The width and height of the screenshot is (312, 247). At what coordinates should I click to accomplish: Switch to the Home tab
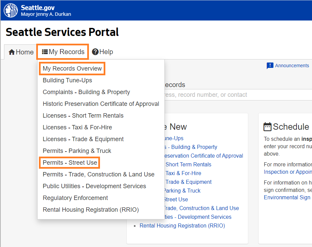click(x=20, y=52)
